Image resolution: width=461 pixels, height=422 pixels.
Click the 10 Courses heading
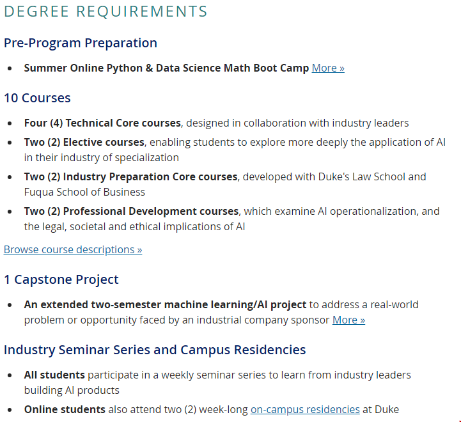click(37, 98)
